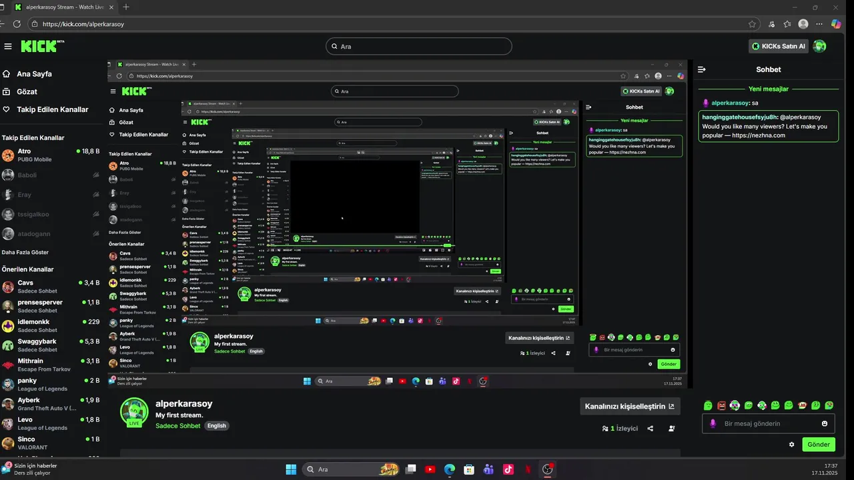Open the user profile avatar in header
Screen dimensions: 854x480
point(819,46)
